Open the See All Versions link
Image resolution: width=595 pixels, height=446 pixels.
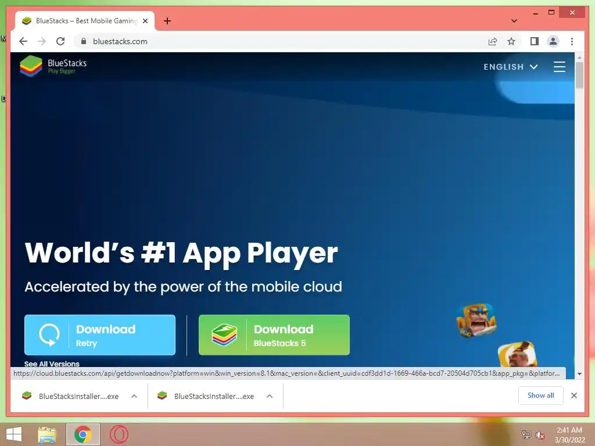52,364
